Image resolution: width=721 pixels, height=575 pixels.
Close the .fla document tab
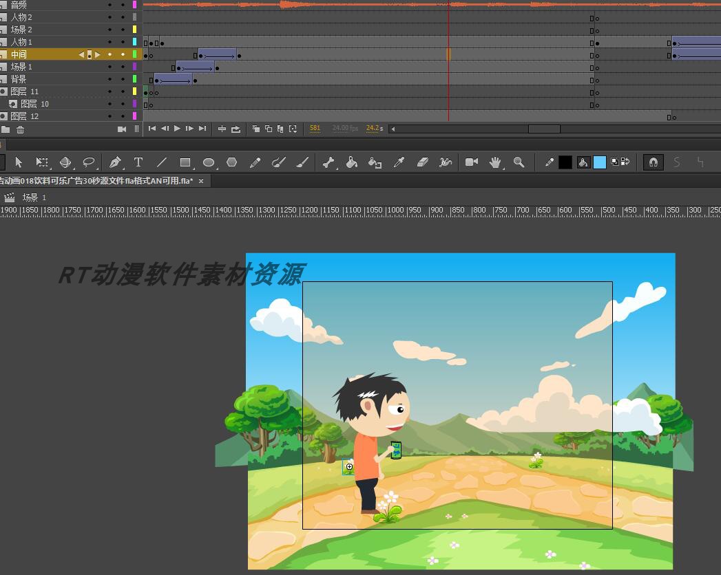coord(201,181)
